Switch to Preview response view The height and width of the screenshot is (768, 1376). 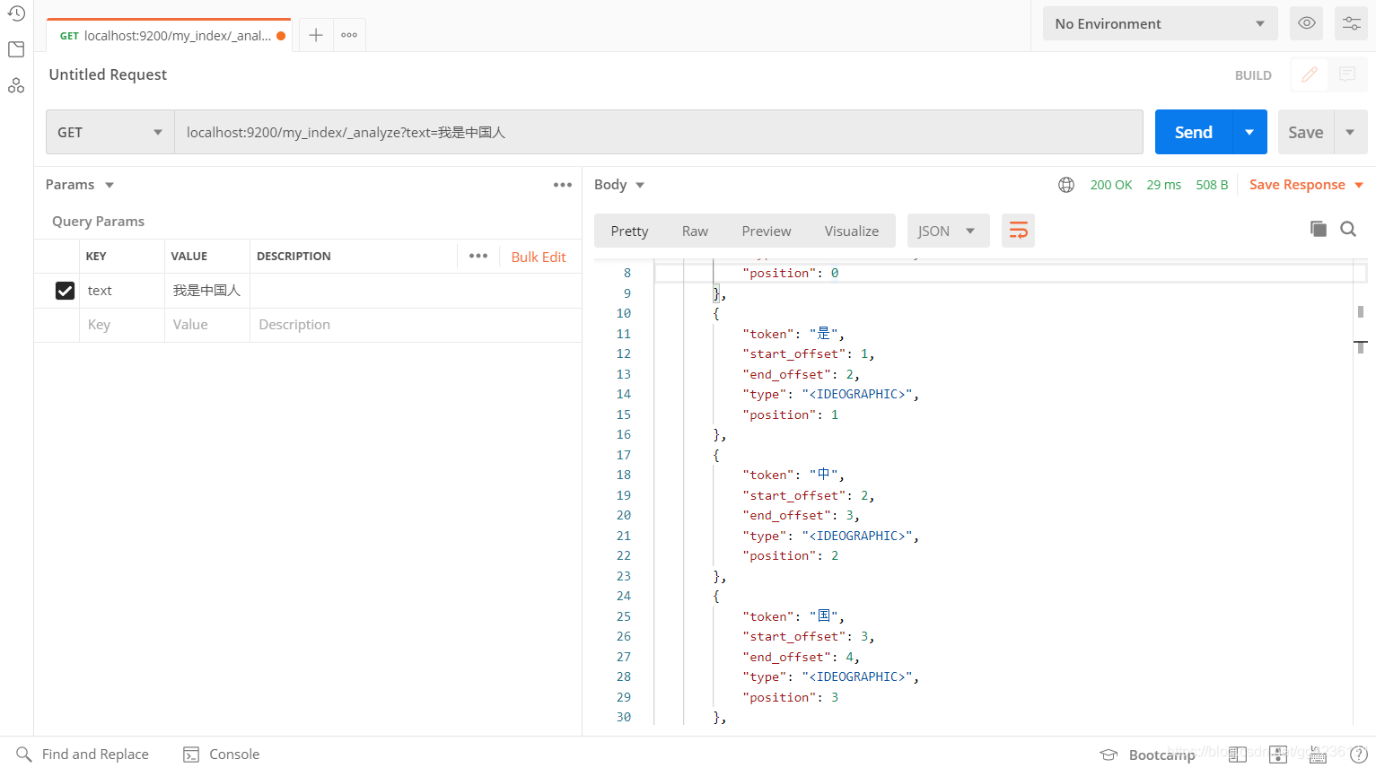coord(767,231)
